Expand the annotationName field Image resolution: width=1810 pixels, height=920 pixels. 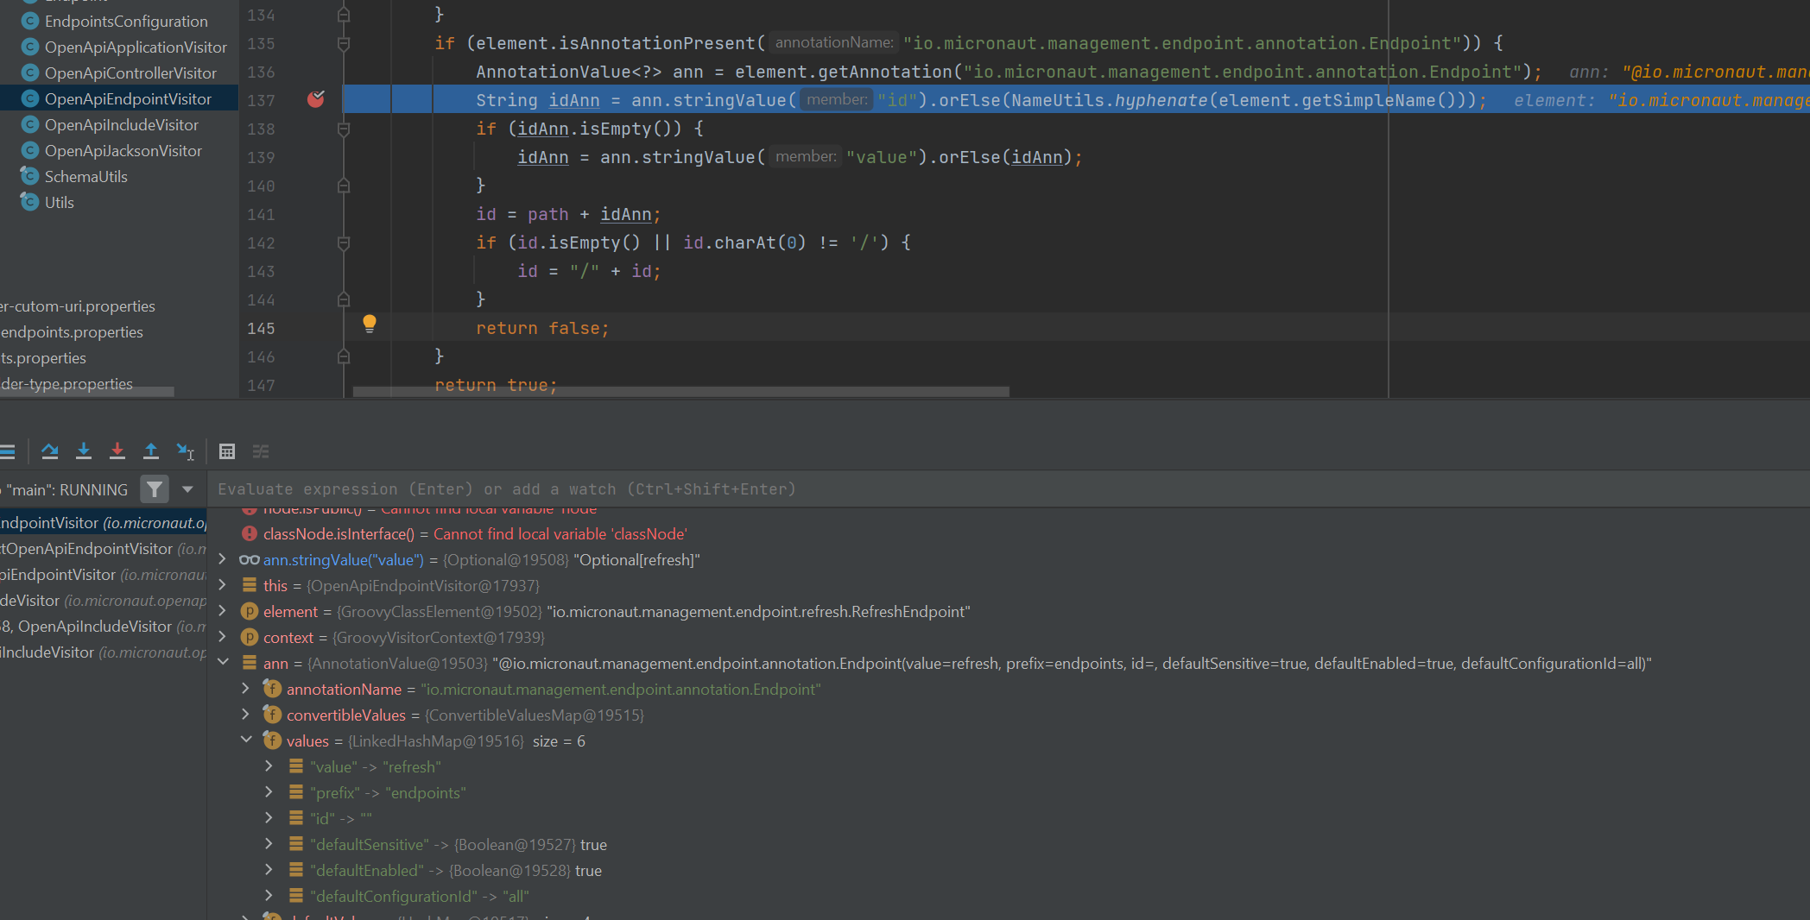coord(246,689)
